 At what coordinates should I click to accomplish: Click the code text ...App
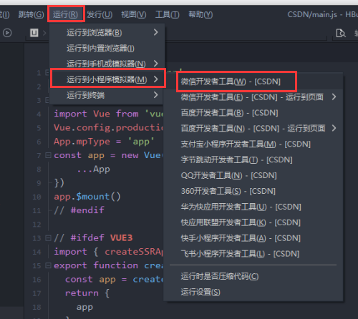tap(93, 170)
